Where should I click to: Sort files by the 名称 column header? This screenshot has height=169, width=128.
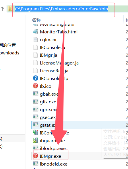pyautogui.click(x=36, y=20)
